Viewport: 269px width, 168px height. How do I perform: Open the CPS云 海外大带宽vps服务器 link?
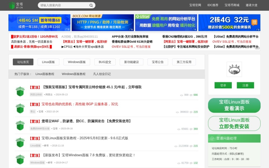(82, 47)
